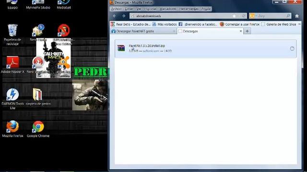Select Google Chrome desktop shortcut
307x172 pixels.
coord(38,129)
